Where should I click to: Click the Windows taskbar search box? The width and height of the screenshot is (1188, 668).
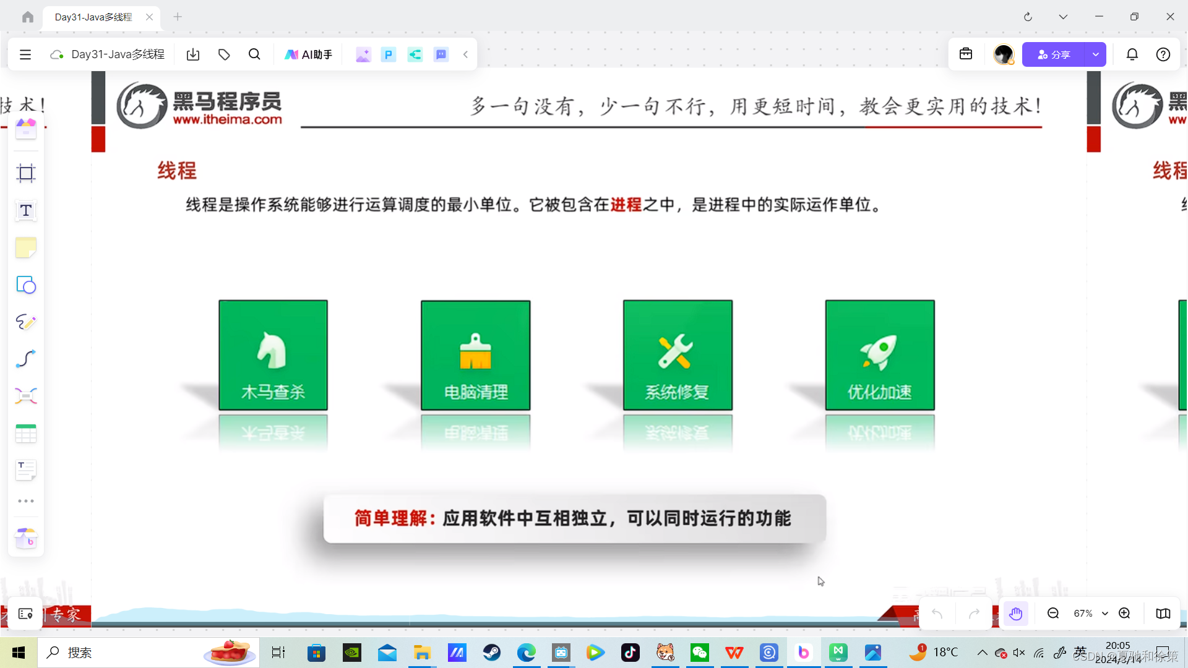pyautogui.click(x=124, y=653)
